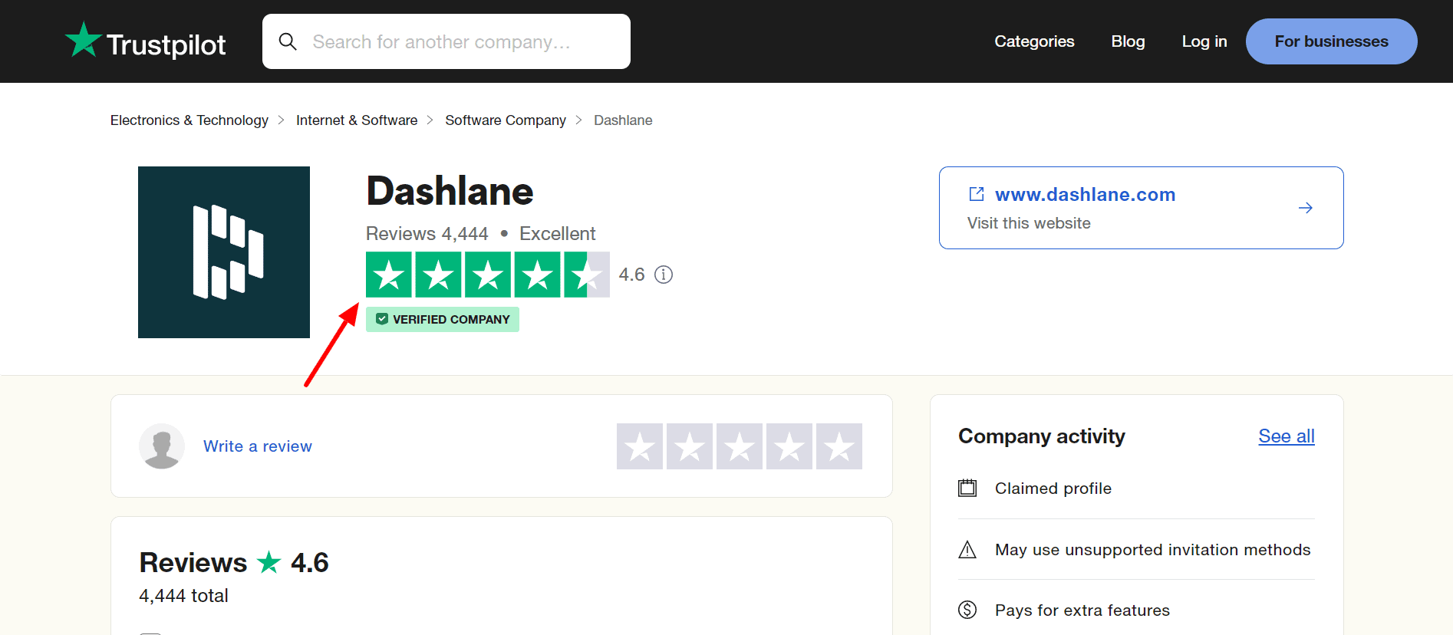Click the info icon beside 4.6
The height and width of the screenshot is (635, 1453).
pyautogui.click(x=664, y=275)
